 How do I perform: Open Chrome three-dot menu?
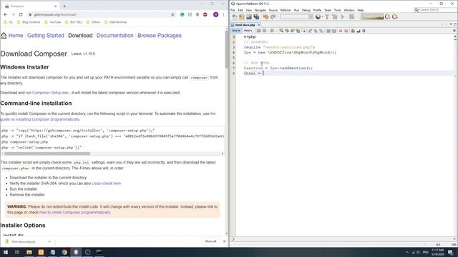[x=224, y=14]
